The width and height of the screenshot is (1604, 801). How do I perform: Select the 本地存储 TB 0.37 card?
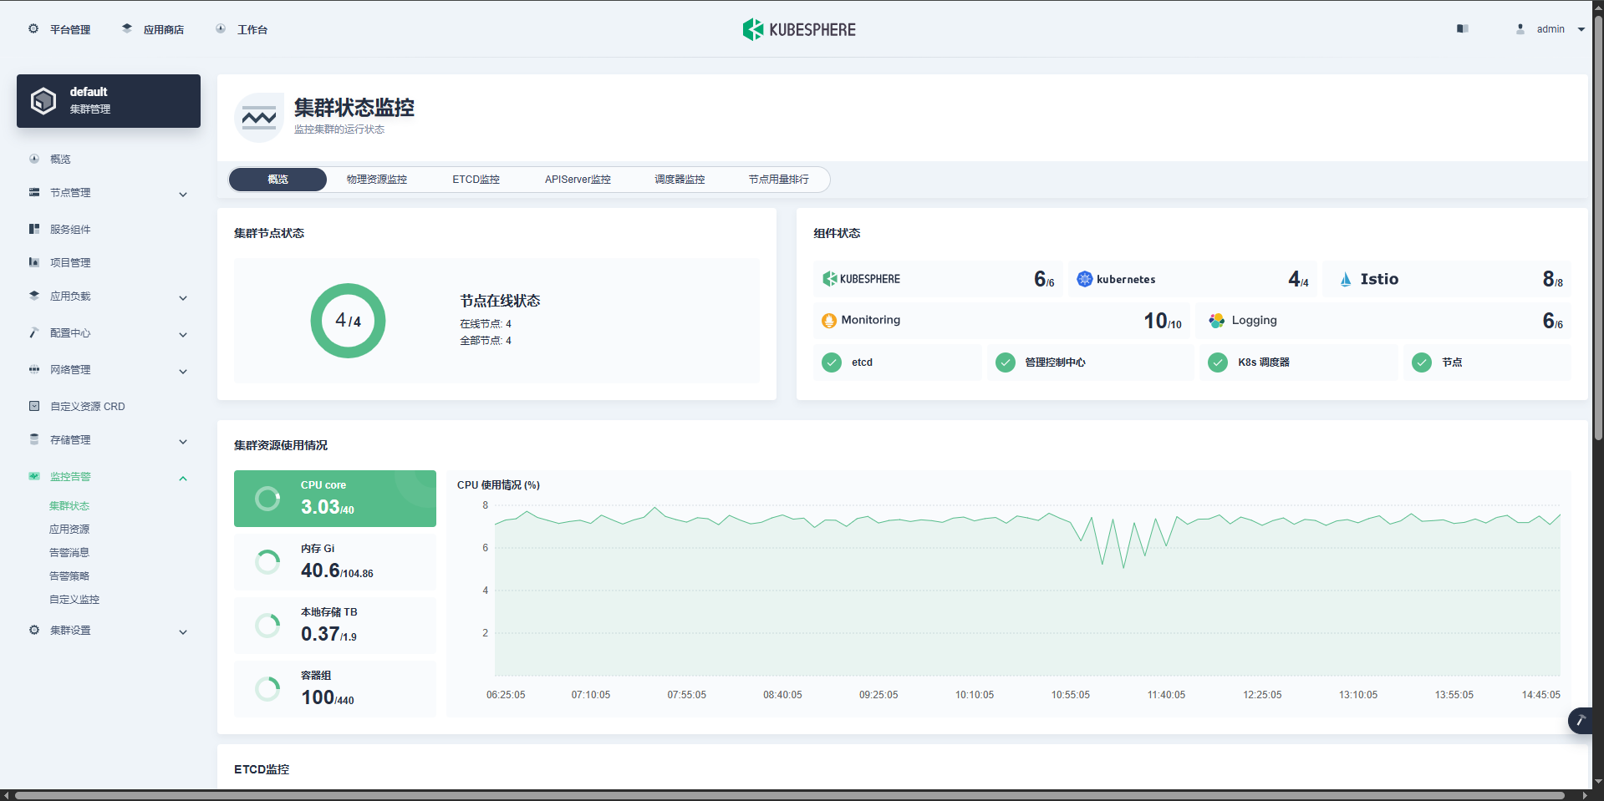[335, 626]
